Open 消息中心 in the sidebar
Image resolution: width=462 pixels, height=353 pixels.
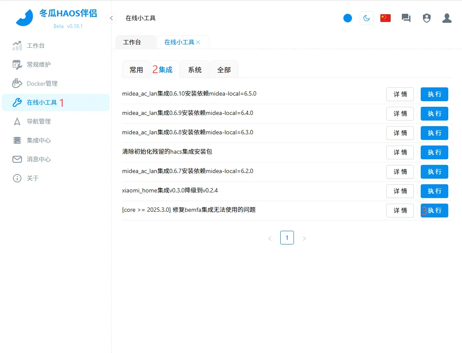click(x=56, y=159)
